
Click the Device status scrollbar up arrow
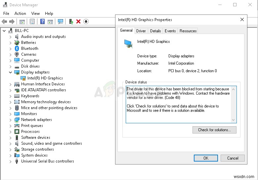pos(233,89)
